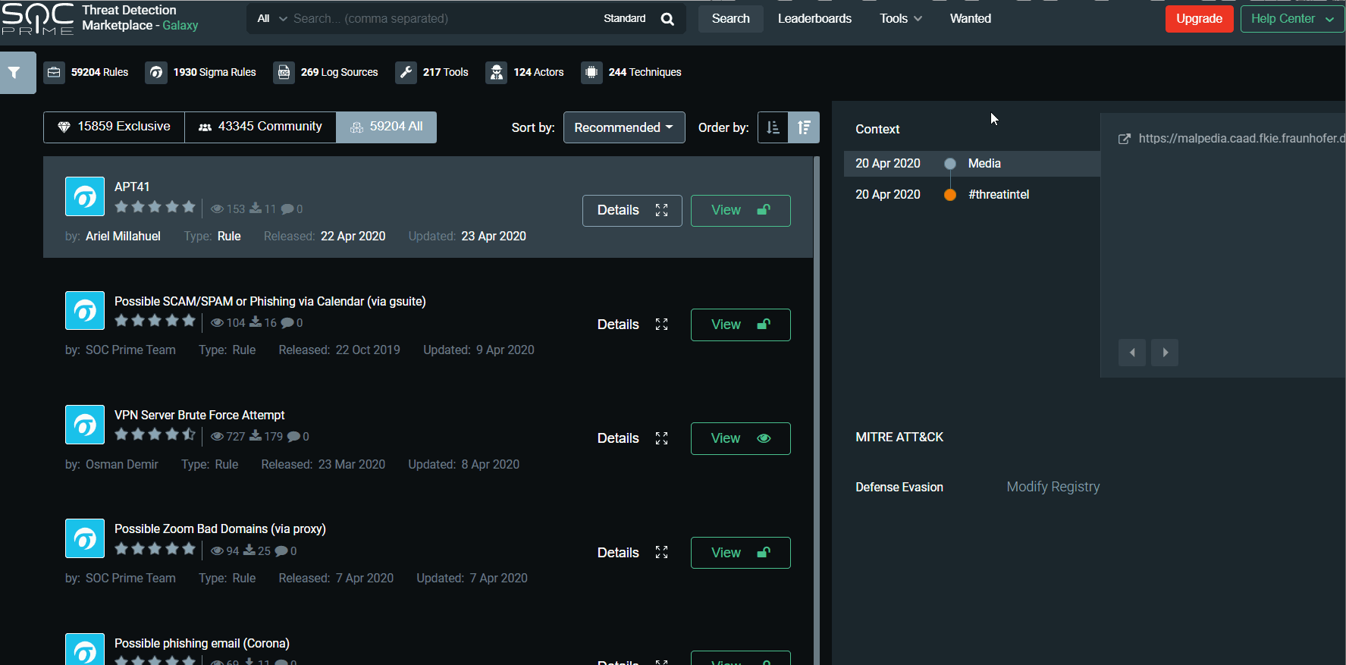Expand the Tools menu
The height and width of the screenshot is (665, 1346).
(x=901, y=19)
